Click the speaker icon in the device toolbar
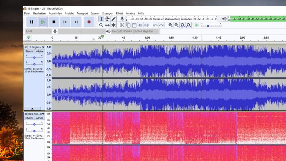286x161 pixels. point(108,31)
